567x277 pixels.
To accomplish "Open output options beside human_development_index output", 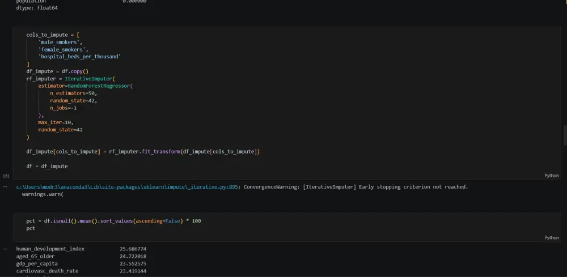I will pos(5,249).
